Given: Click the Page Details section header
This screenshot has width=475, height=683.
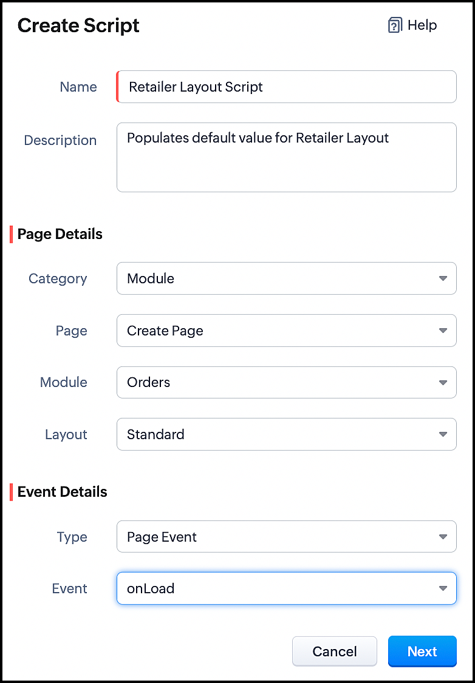Looking at the screenshot, I should [59, 234].
